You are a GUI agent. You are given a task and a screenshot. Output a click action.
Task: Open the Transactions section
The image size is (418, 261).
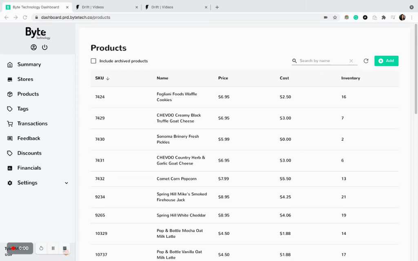pyautogui.click(x=32, y=124)
